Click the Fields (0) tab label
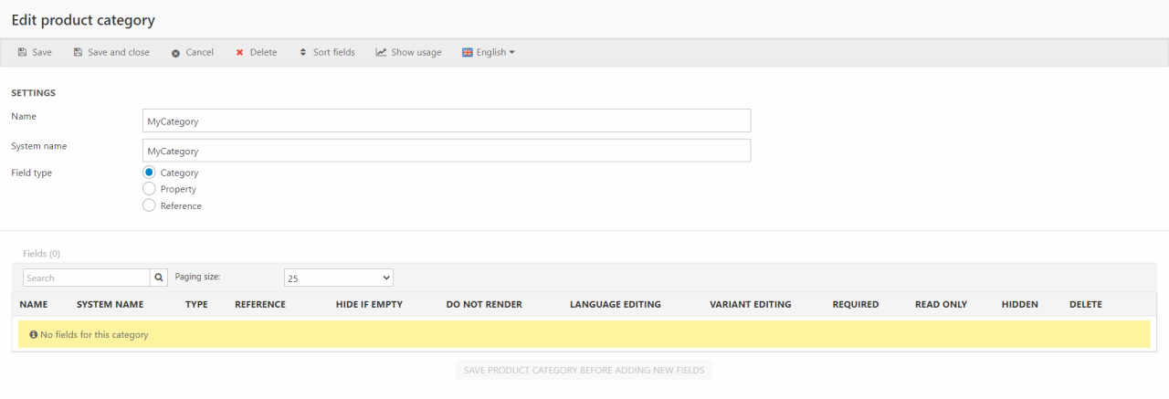 coord(41,253)
